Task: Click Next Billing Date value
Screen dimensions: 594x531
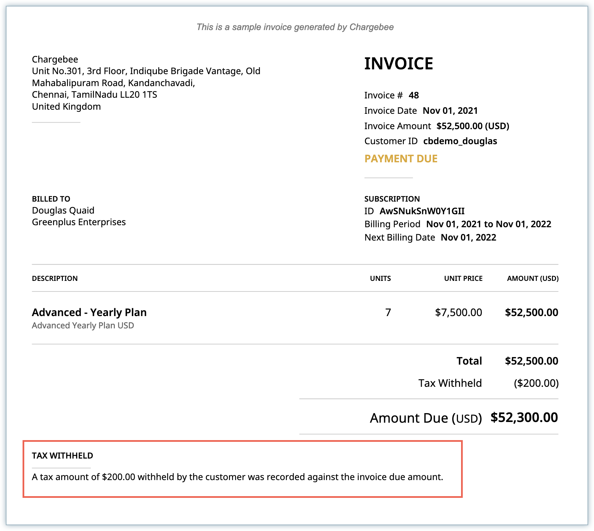Action: pos(468,237)
